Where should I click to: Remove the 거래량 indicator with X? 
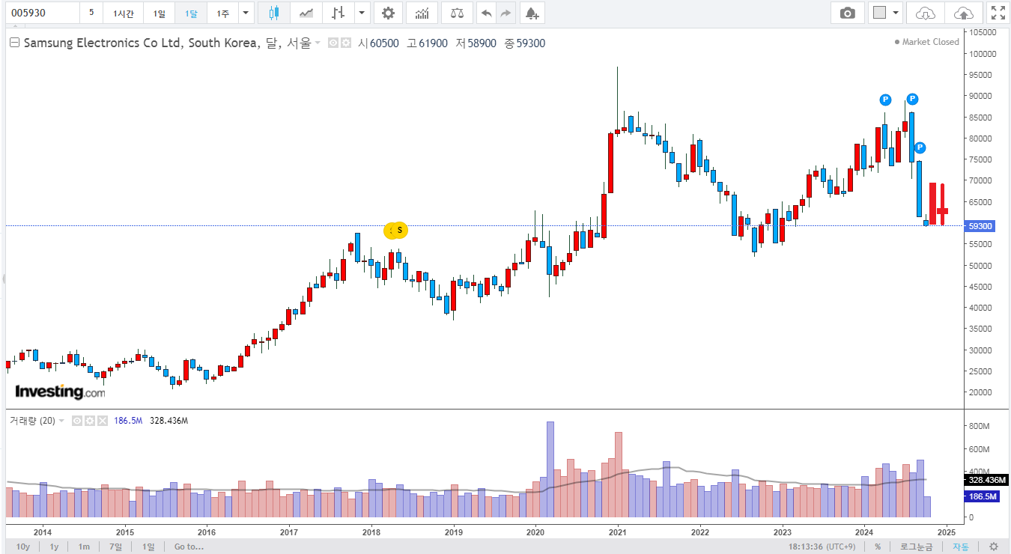click(x=103, y=421)
